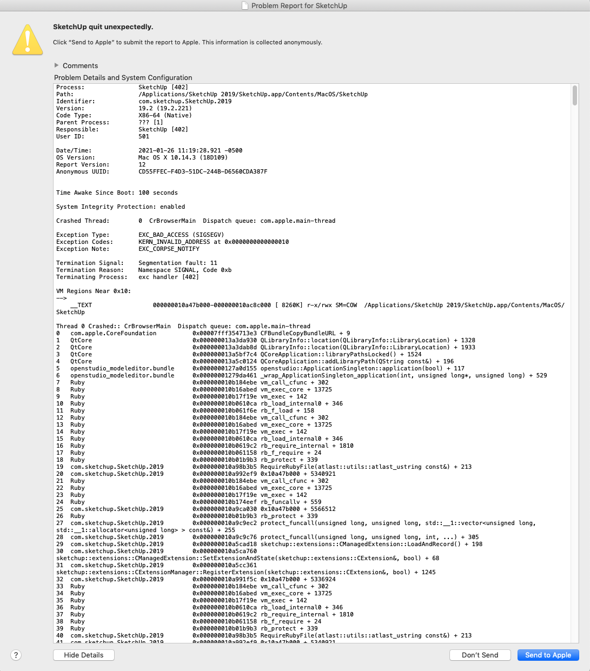Click the yellow warning triangle icon

pyautogui.click(x=28, y=39)
